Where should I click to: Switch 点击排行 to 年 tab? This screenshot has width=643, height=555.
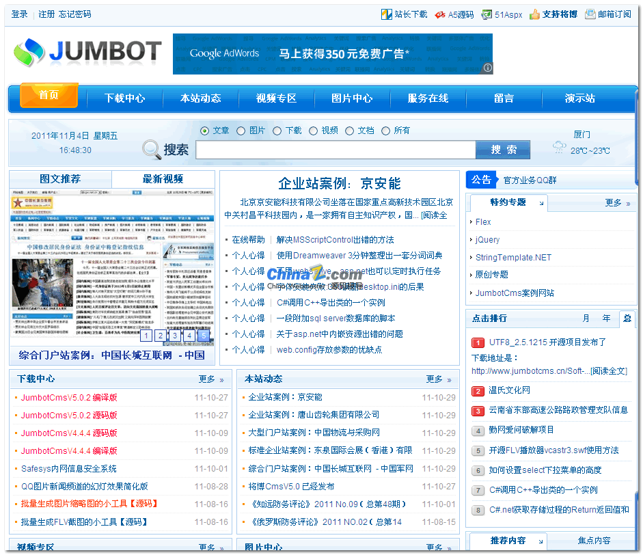606,319
